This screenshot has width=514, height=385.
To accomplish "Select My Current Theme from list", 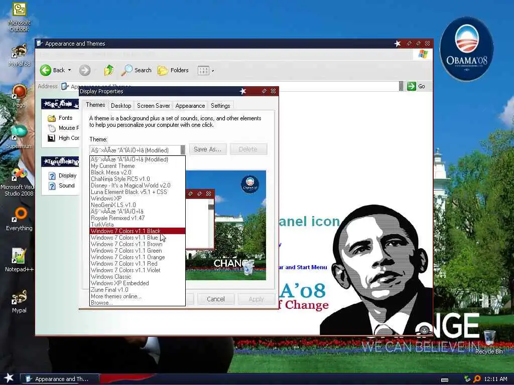I will [x=138, y=166].
